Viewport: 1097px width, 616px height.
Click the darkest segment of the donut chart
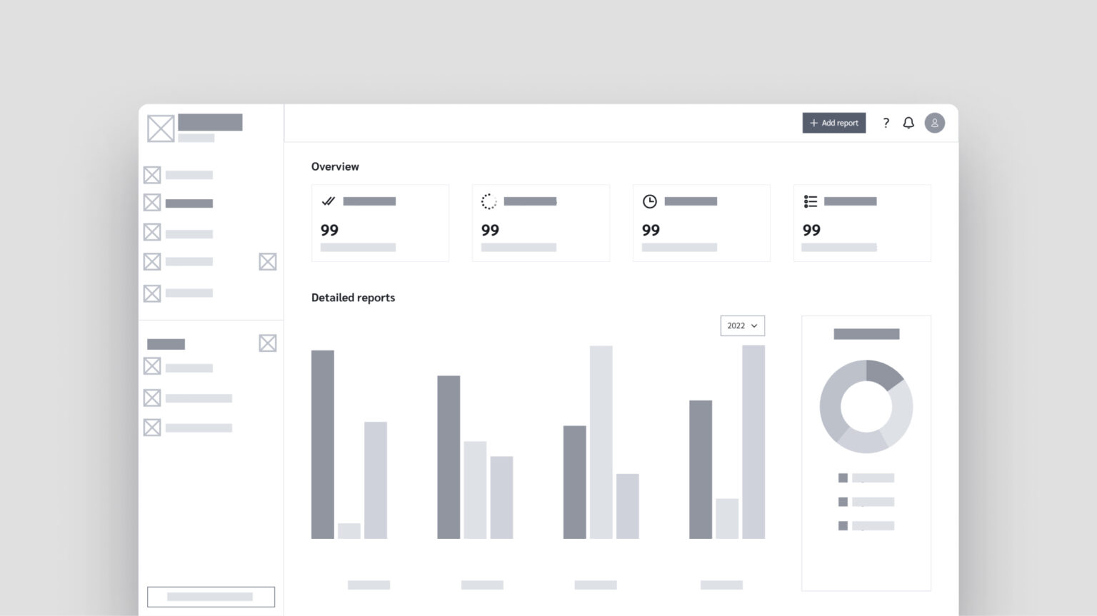[884, 373]
